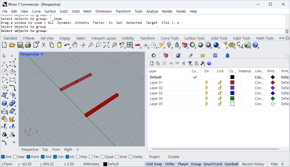Switch to the Top viewport tab
The width and height of the screenshot is (290, 167).
pos(45,149)
